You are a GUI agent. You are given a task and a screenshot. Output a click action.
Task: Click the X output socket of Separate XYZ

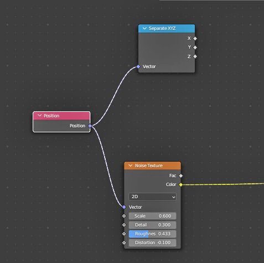[x=195, y=38]
